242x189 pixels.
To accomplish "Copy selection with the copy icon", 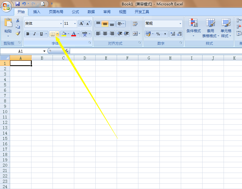I will 18,27.
